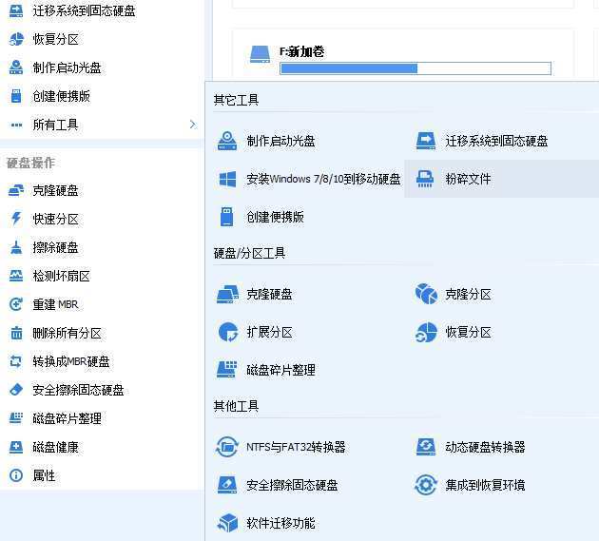This screenshot has height=541, width=599.
Task: Click the 粉碎文件 shredder icon
Action: 426,179
